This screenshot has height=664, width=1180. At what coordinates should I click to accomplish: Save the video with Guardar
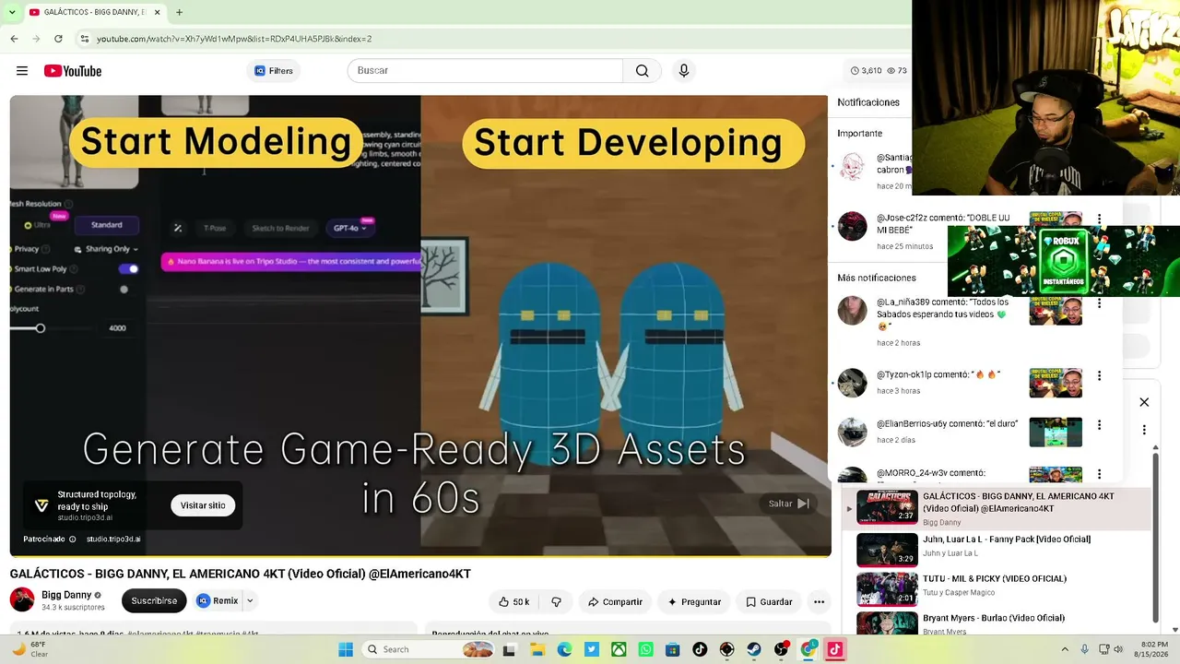pyautogui.click(x=769, y=601)
